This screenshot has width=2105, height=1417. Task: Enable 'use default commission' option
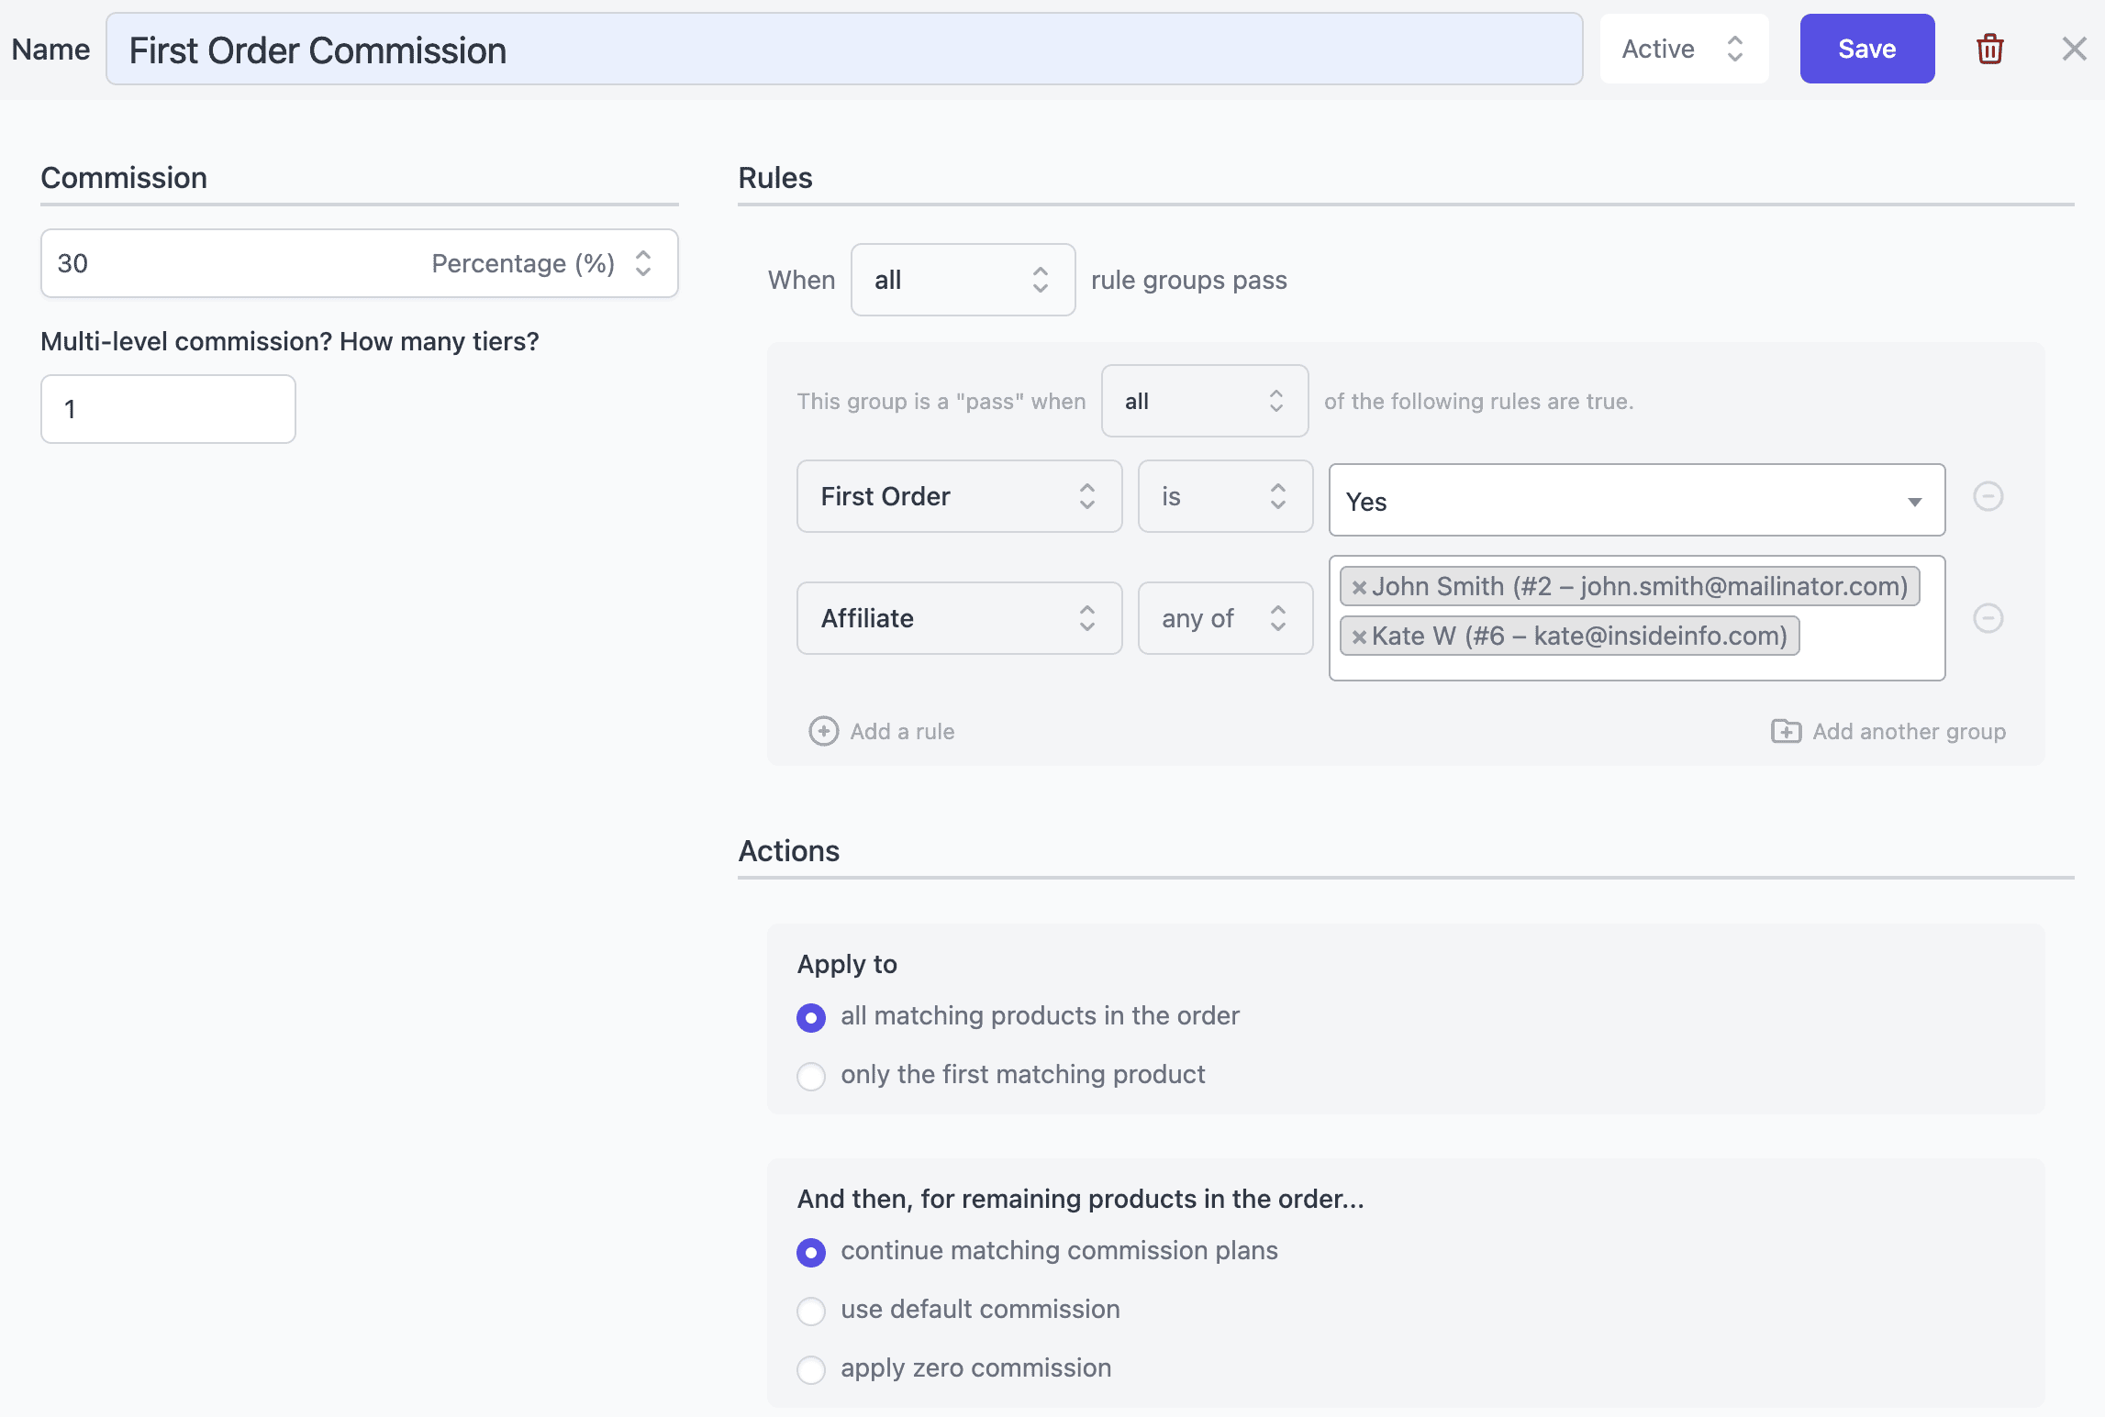809,1308
